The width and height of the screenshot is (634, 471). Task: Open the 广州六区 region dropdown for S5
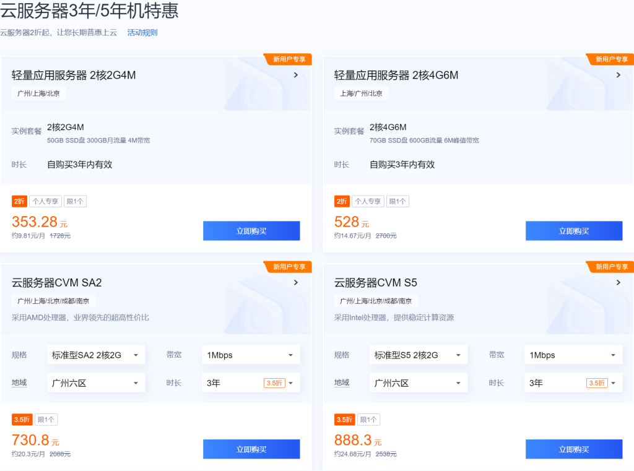(419, 383)
